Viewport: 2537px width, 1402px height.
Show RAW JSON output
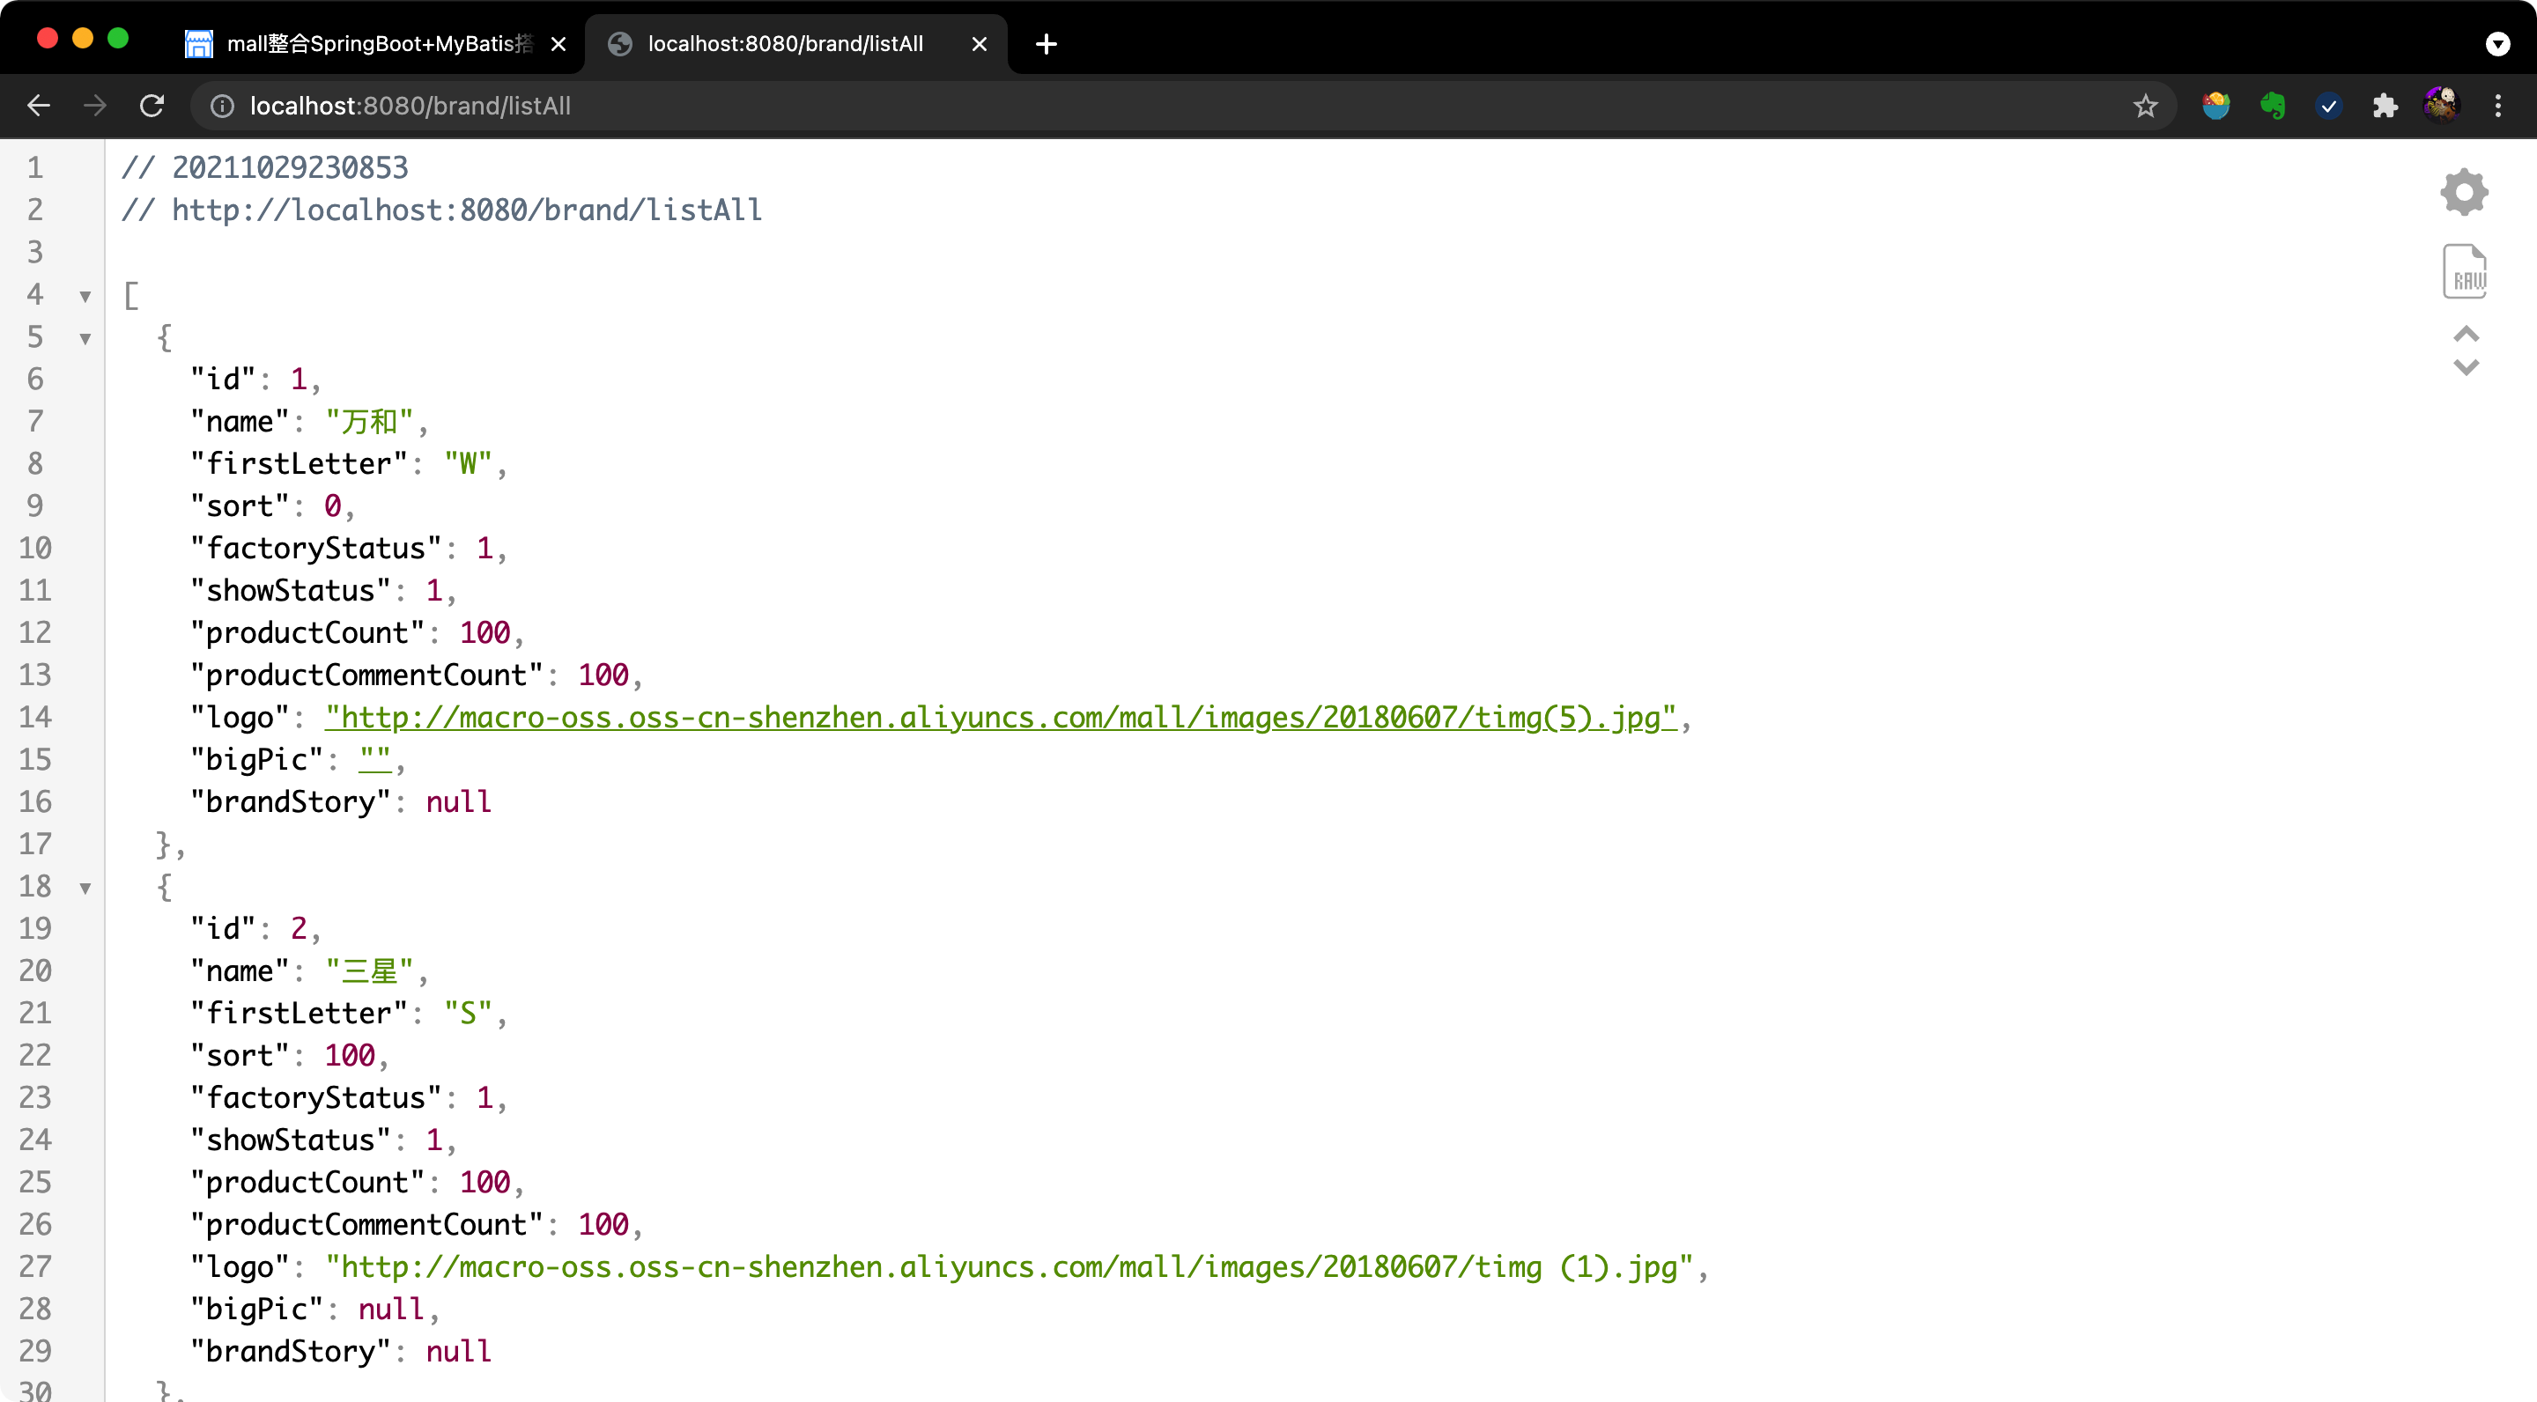(2465, 270)
